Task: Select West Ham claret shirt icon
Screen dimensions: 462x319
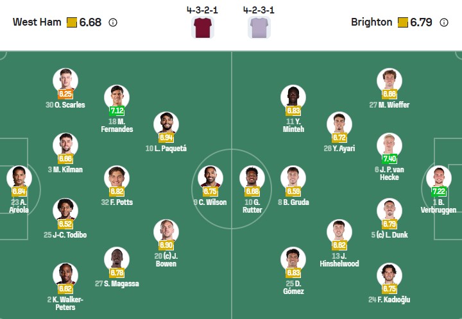Action: 202,28
